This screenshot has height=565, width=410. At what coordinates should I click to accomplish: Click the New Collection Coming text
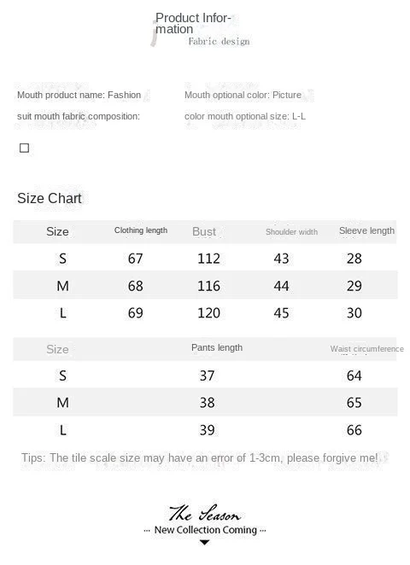pyautogui.click(x=206, y=530)
